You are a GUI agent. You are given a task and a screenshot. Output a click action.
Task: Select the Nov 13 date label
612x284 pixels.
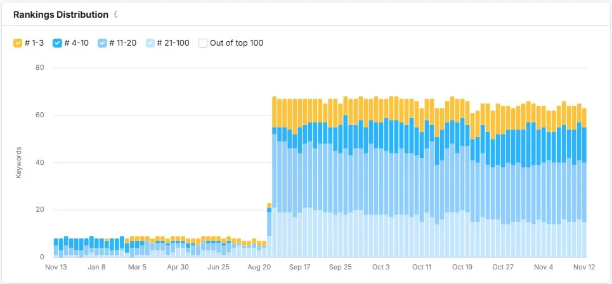[56, 268]
